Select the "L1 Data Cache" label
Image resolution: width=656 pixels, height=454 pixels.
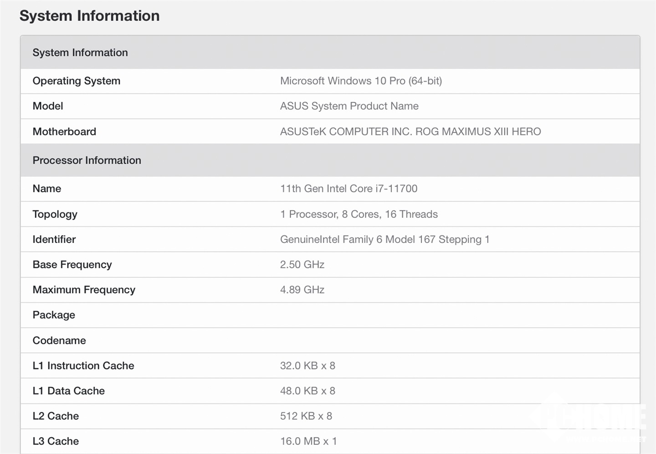[69, 391]
